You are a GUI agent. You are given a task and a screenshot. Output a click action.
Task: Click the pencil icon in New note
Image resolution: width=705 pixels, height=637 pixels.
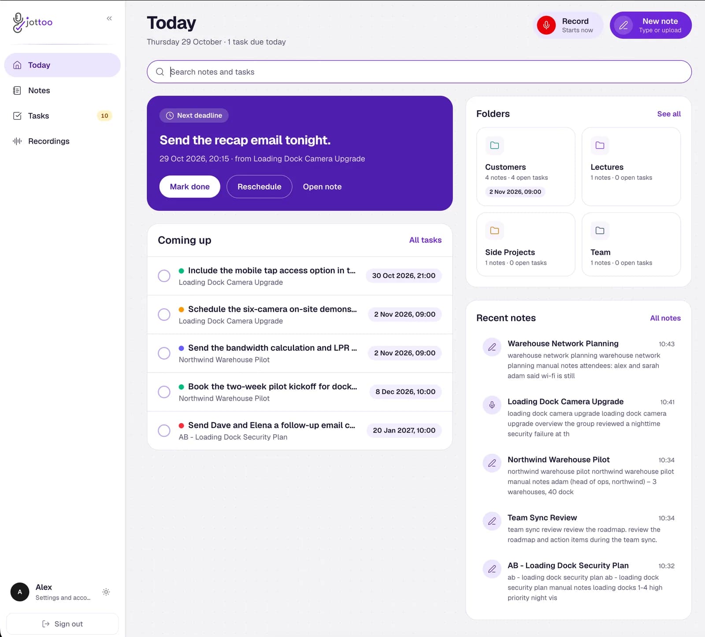pos(623,25)
